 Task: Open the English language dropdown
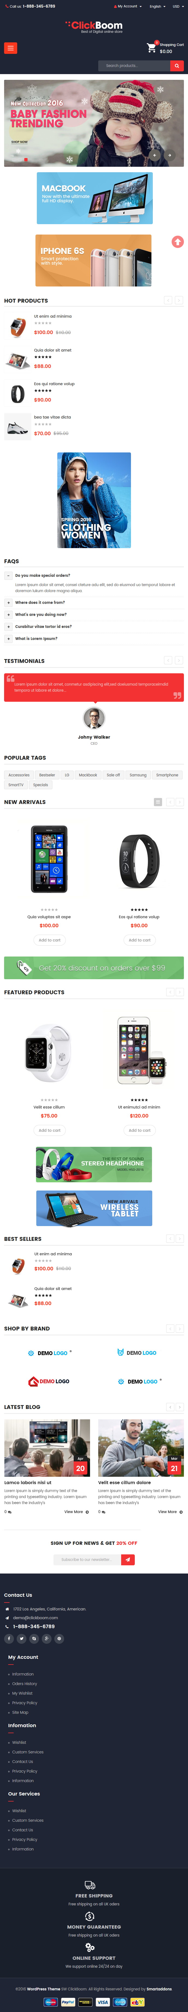[x=158, y=6]
